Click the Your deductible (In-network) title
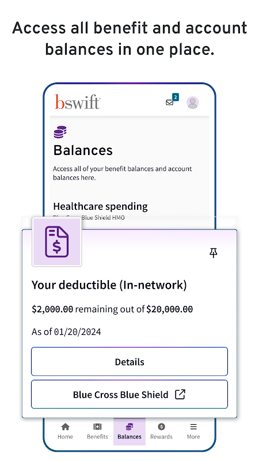 coord(109,285)
